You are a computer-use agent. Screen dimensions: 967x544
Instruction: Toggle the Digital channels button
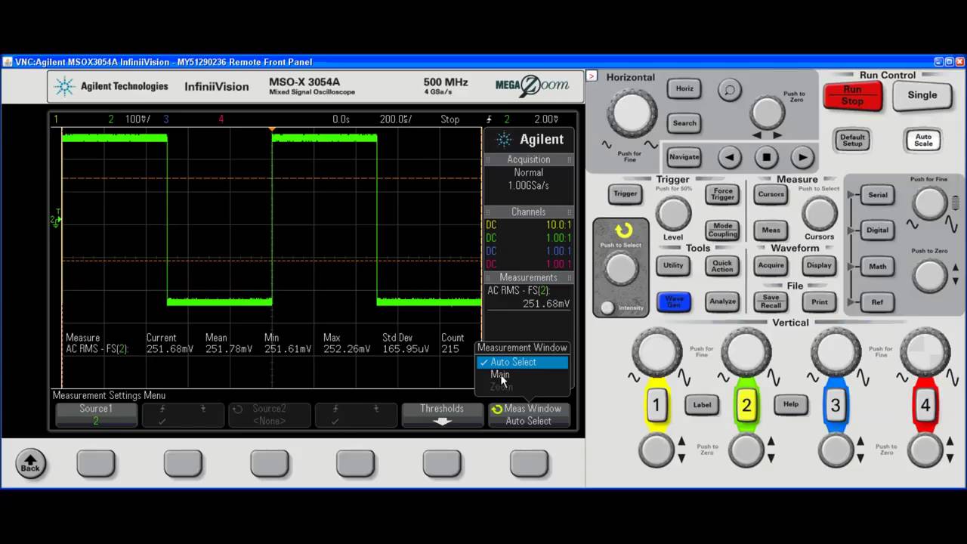pos(877,230)
